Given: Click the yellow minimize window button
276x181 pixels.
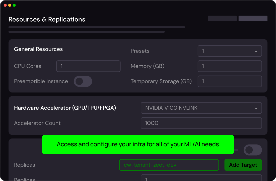Looking at the screenshot, I should tap(10, 5).
